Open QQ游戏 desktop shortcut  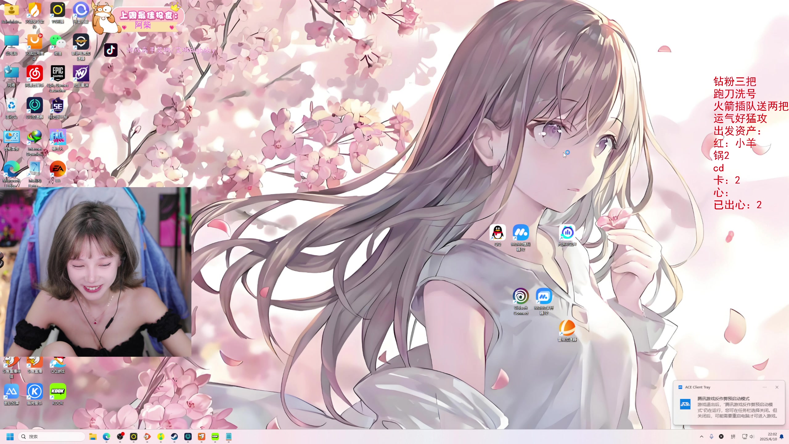tap(58, 365)
